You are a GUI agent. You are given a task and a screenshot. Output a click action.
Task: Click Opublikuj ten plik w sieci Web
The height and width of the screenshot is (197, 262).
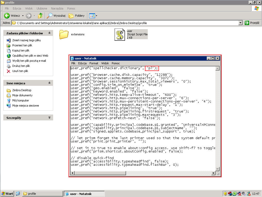30,56
